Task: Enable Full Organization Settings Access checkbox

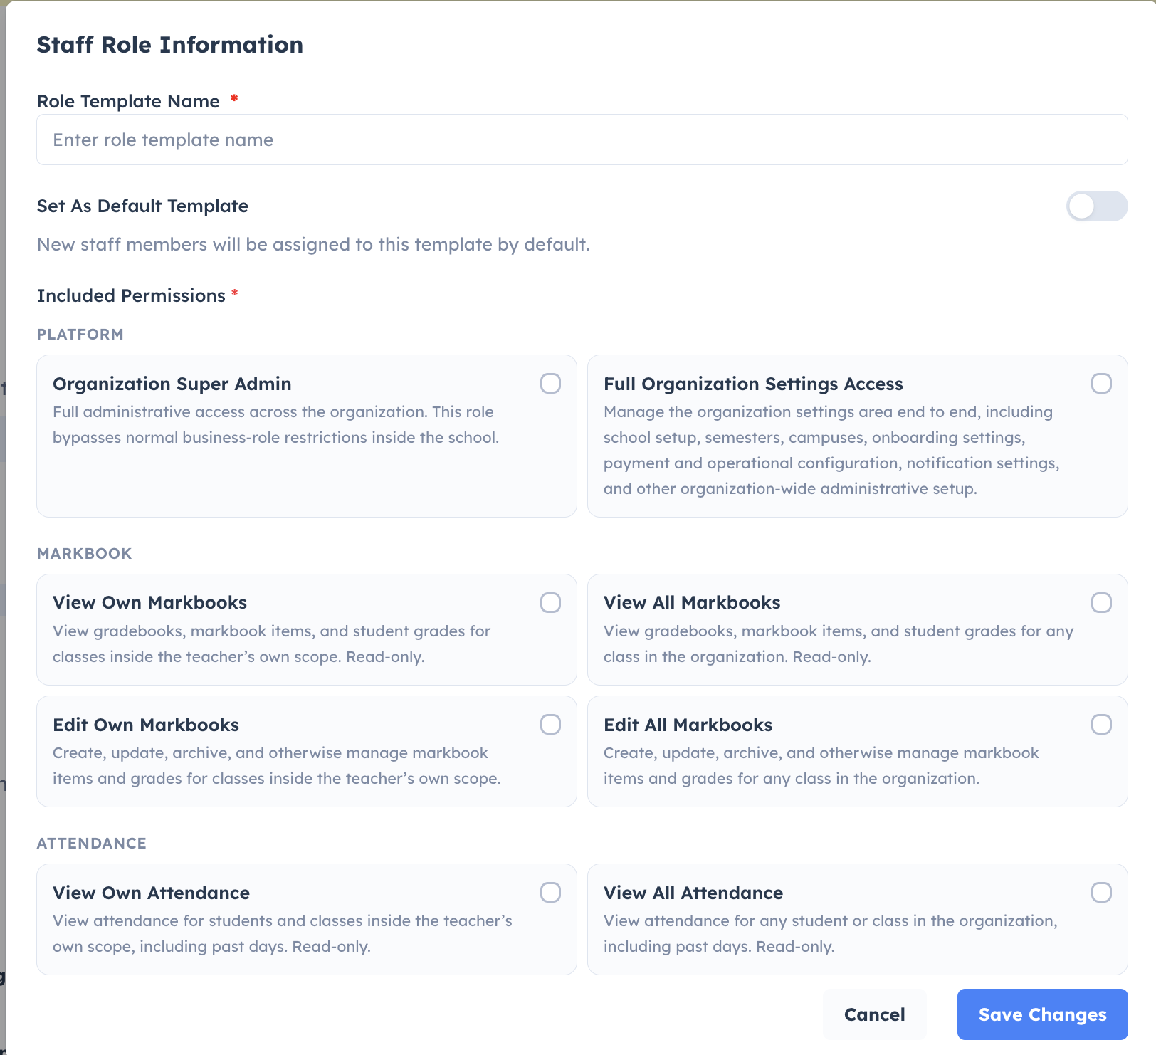Action: pos(1101,384)
